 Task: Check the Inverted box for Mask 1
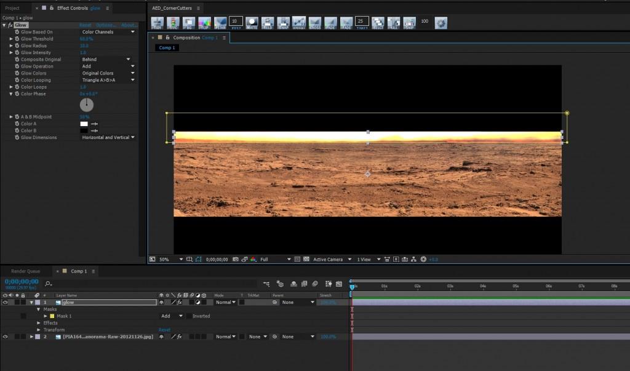point(189,316)
